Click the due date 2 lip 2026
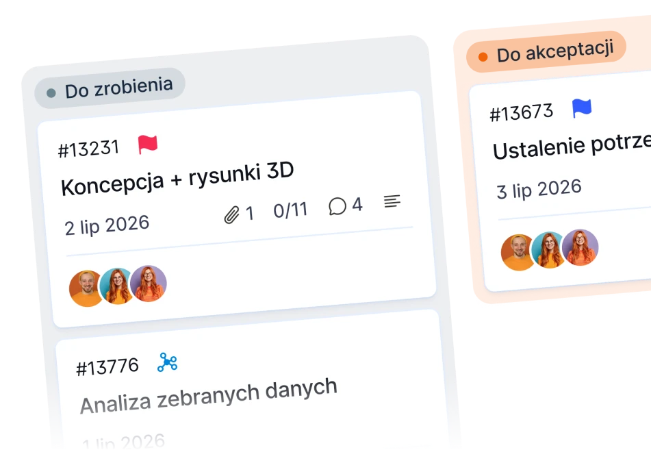 (107, 225)
